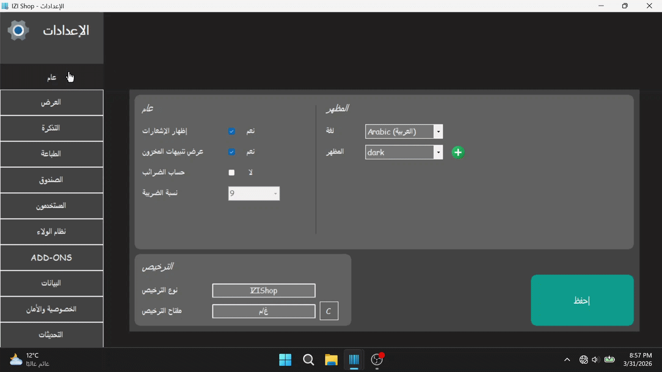Disable the إظهار الإشعارات checkbox
The image size is (662, 372).
click(x=232, y=131)
